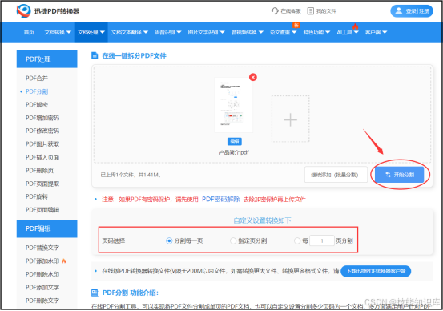This screenshot has width=443, height=311.
Task: Open PDF添加文字 in the sidebar
Action: click(42, 287)
